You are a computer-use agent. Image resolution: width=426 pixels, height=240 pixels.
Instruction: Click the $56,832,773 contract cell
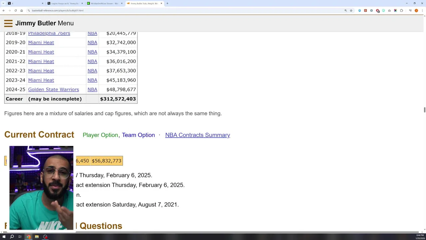click(x=106, y=161)
